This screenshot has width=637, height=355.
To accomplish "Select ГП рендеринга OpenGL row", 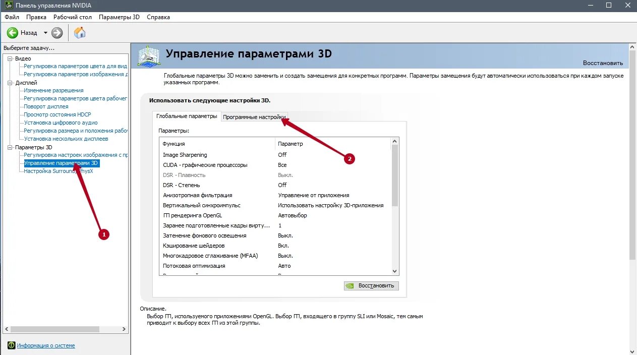I will click(275, 215).
